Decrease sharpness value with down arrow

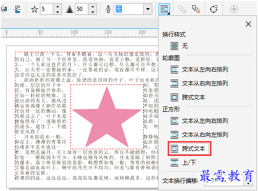point(93,12)
